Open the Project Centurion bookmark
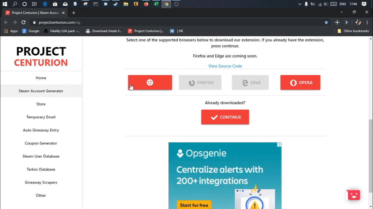 click(146, 31)
